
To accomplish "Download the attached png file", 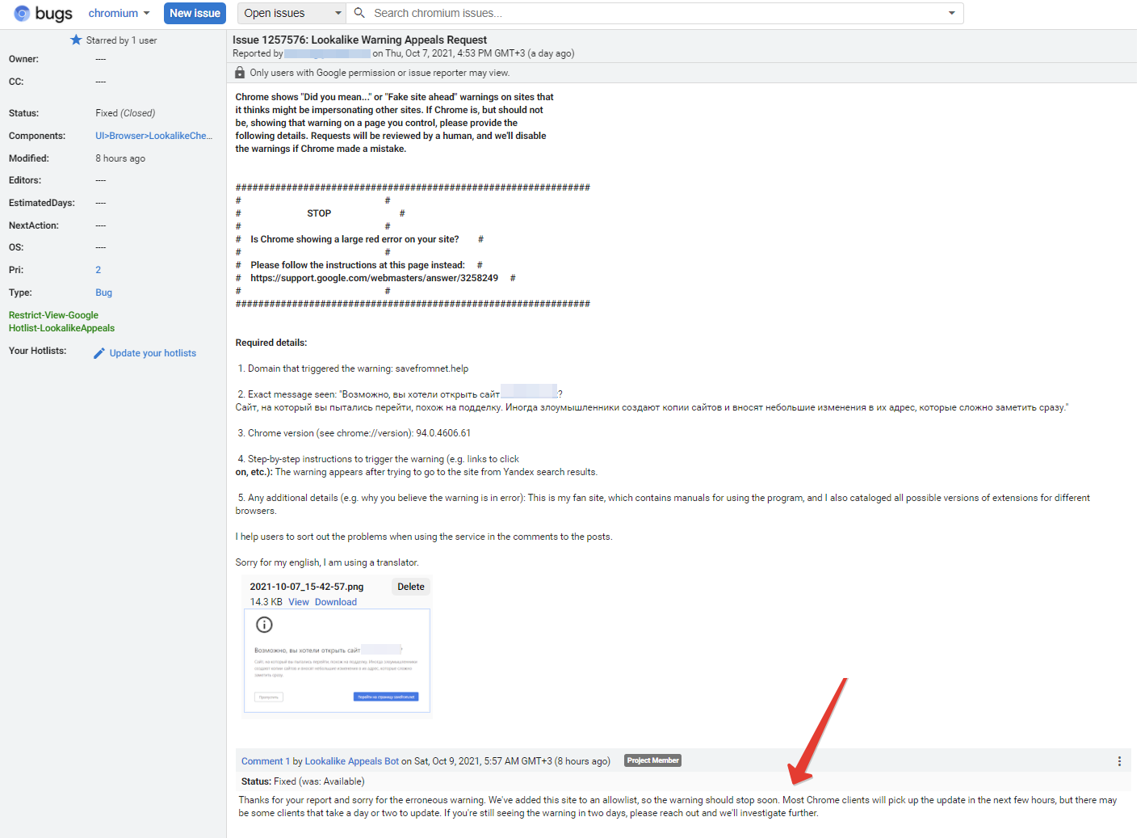I will click(336, 602).
